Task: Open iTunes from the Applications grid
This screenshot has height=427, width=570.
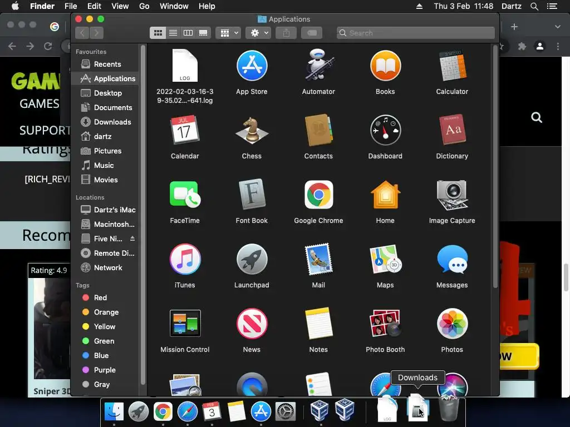Action: pyautogui.click(x=185, y=259)
